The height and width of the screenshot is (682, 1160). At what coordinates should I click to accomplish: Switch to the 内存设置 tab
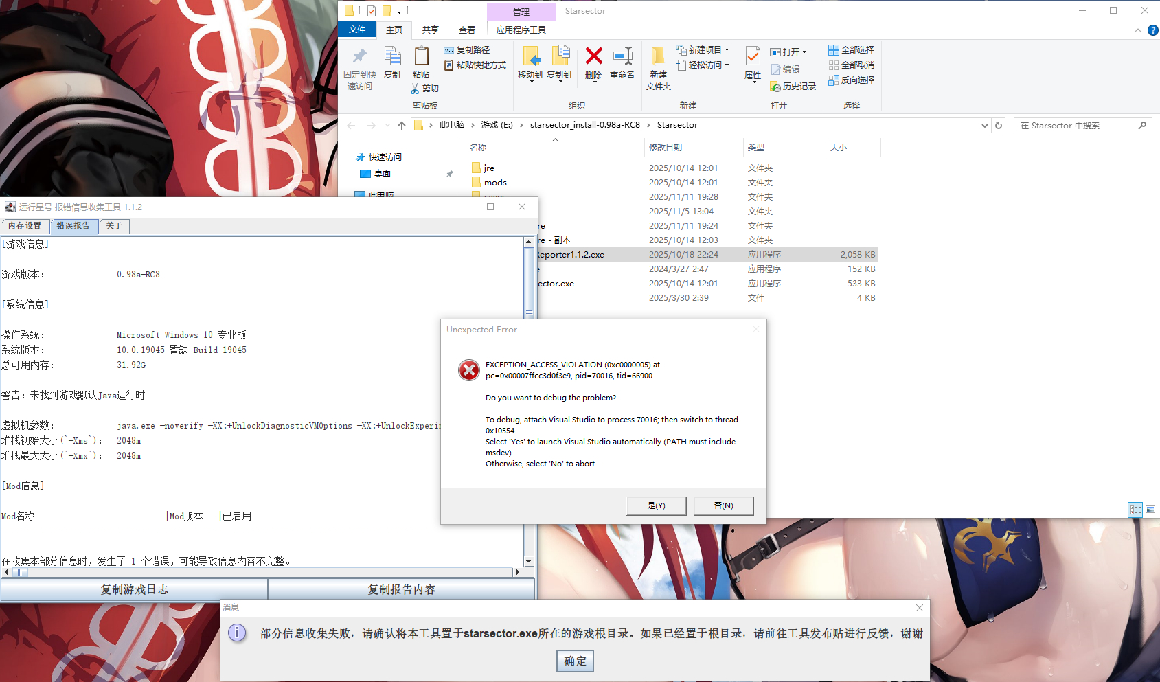click(25, 226)
